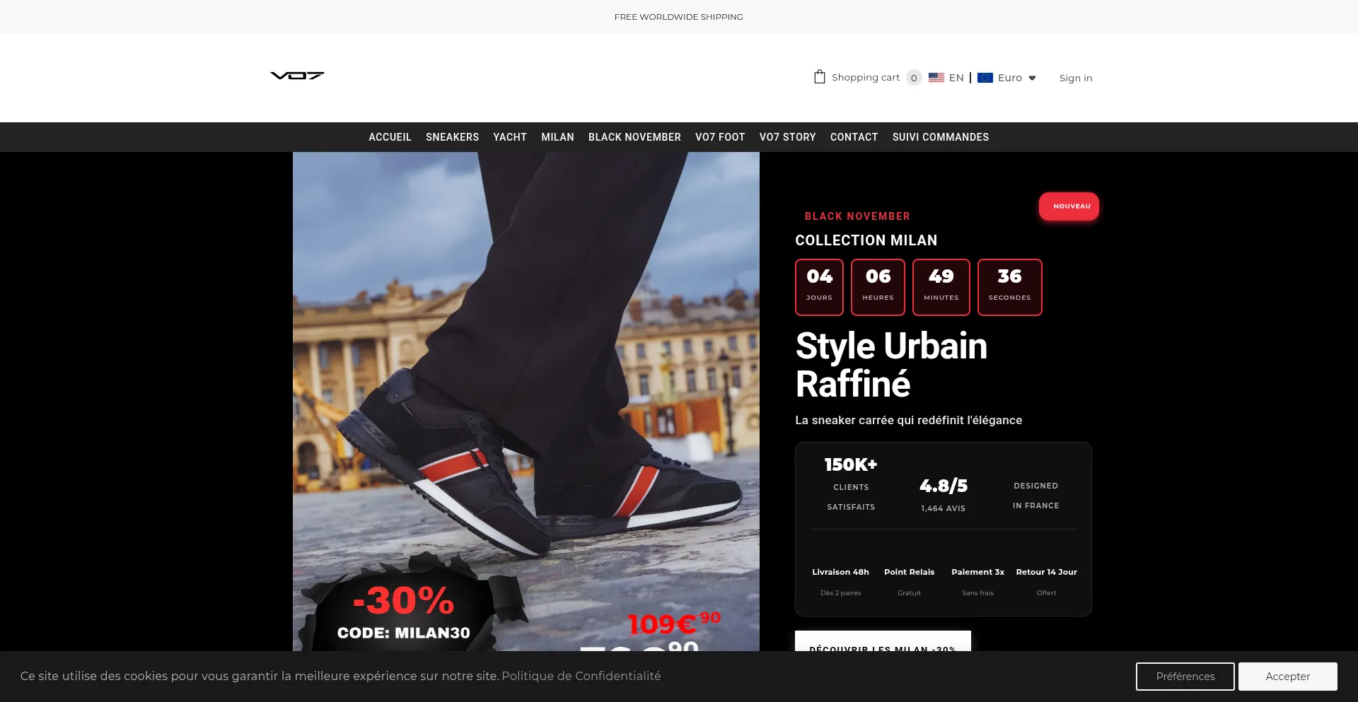Expand the Euro currency dropdown arrow
The image size is (1358, 702).
coord(1032,78)
